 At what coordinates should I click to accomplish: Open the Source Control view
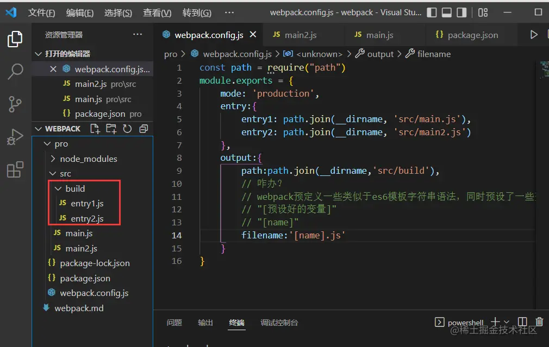coord(15,104)
